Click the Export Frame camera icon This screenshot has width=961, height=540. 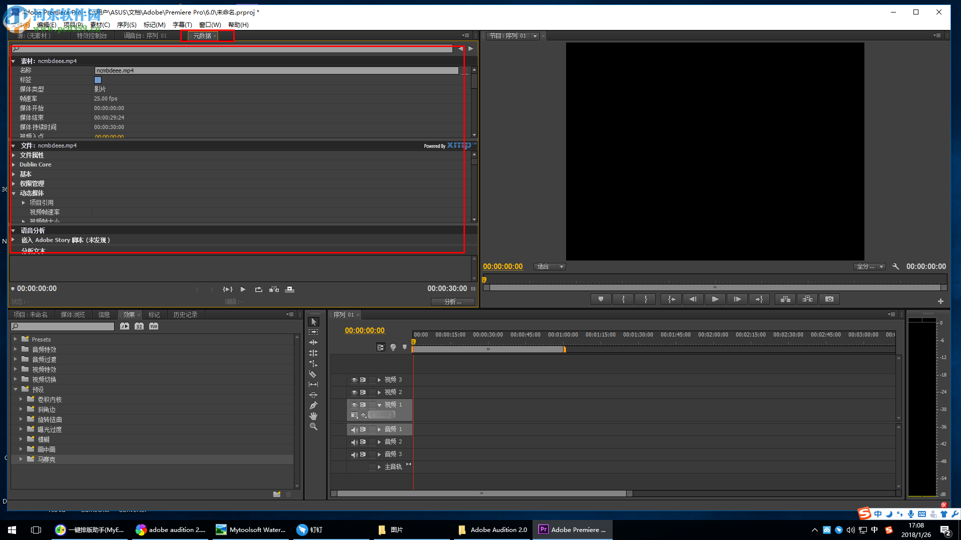829,299
